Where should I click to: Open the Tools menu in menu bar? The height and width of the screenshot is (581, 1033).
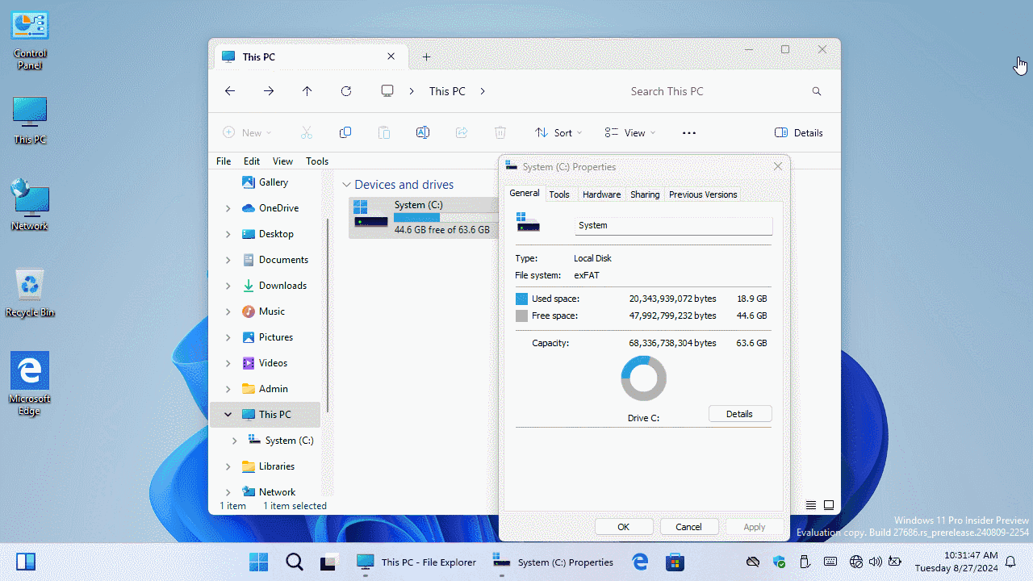pyautogui.click(x=317, y=161)
